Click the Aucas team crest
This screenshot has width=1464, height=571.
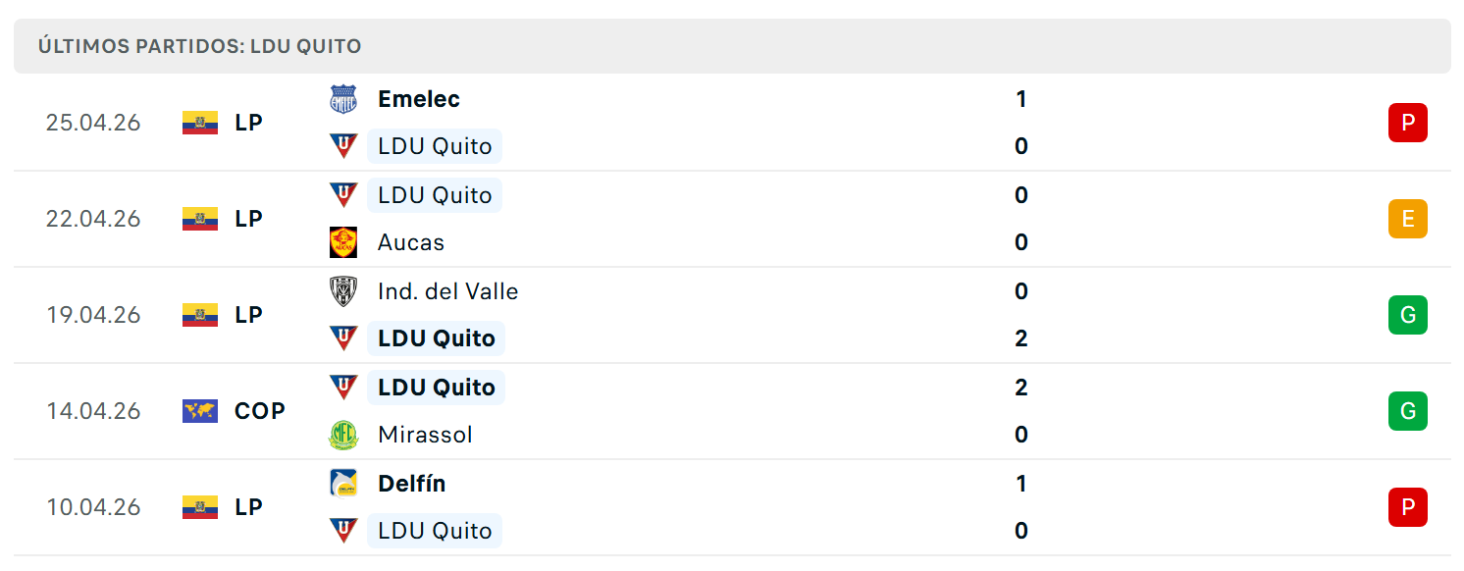[343, 242]
